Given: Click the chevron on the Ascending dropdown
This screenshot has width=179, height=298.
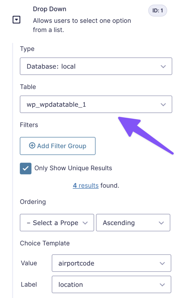Looking at the screenshot, I should point(162,223).
